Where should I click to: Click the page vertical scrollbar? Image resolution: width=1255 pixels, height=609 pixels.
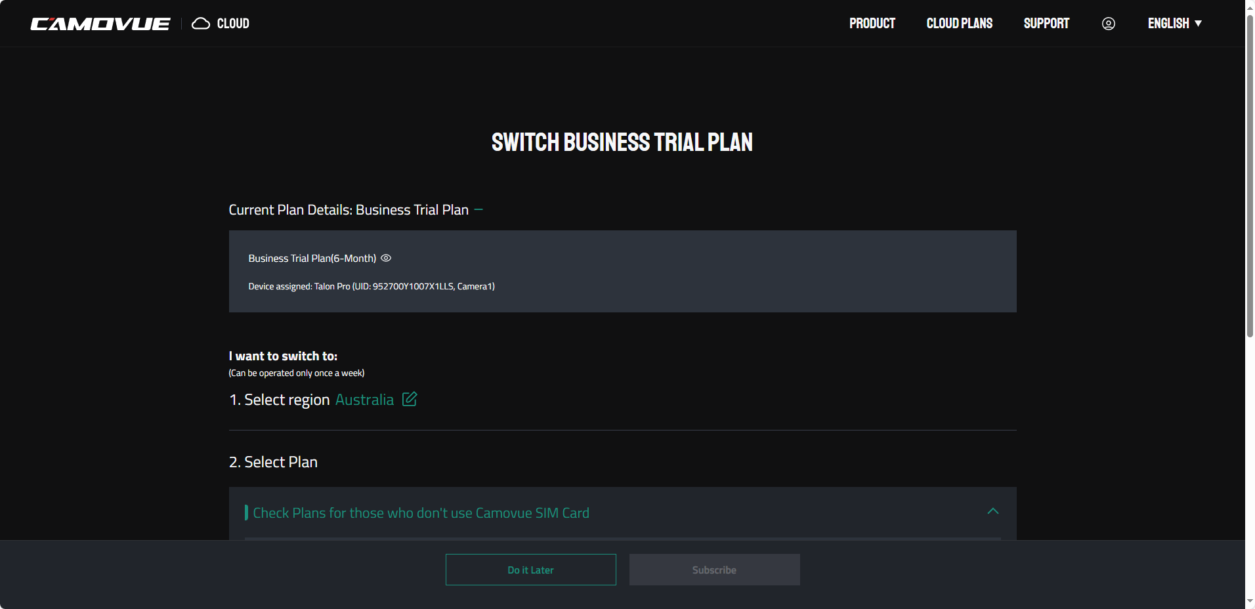coord(1250,176)
